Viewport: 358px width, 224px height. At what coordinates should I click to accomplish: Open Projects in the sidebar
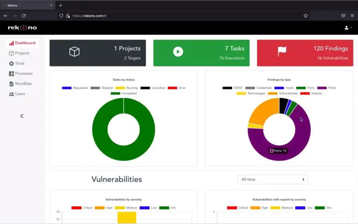coord(19,53)
